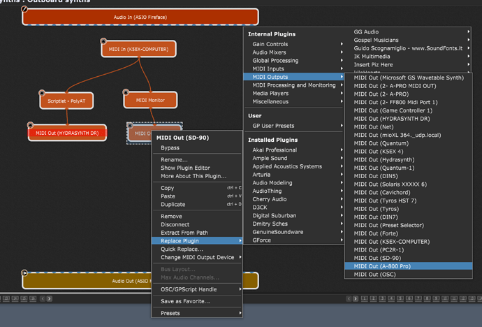Open the Media Players category

tap(293, 94)
